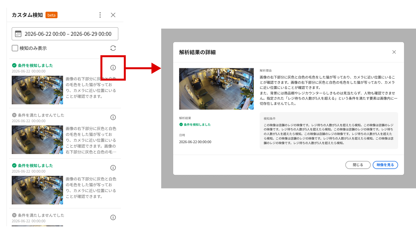Click the 2026-06-22 00:00:00 value under 日時

(x=195, y=142)
